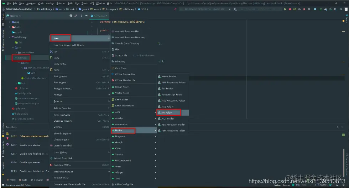Collapse the sdklibrary module node
This screenshot has width=349, height=188.
[10, 37]
